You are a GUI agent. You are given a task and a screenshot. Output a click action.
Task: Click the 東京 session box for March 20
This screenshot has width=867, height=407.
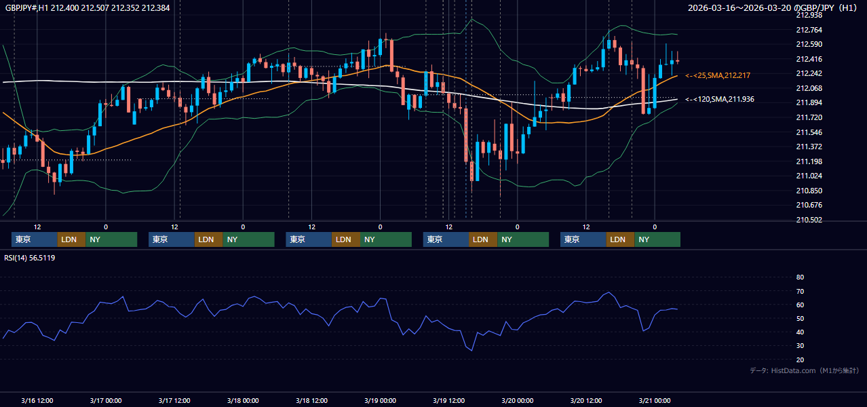583,239
